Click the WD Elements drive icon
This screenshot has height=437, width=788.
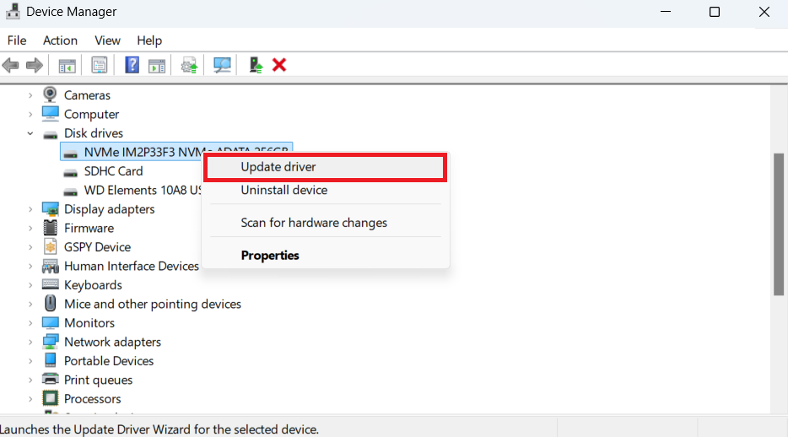(x=70, y=192)
